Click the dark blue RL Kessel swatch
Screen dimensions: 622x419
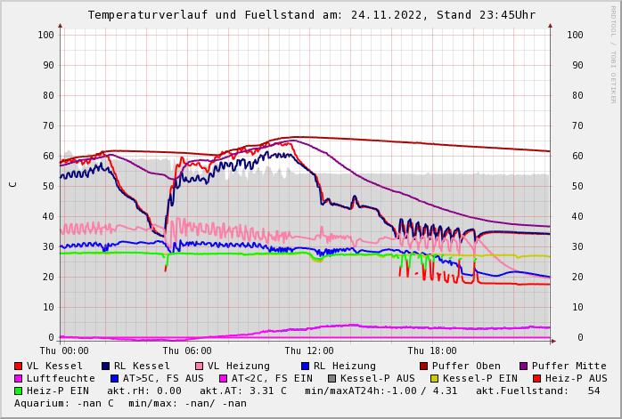click(x=105, y=366)
